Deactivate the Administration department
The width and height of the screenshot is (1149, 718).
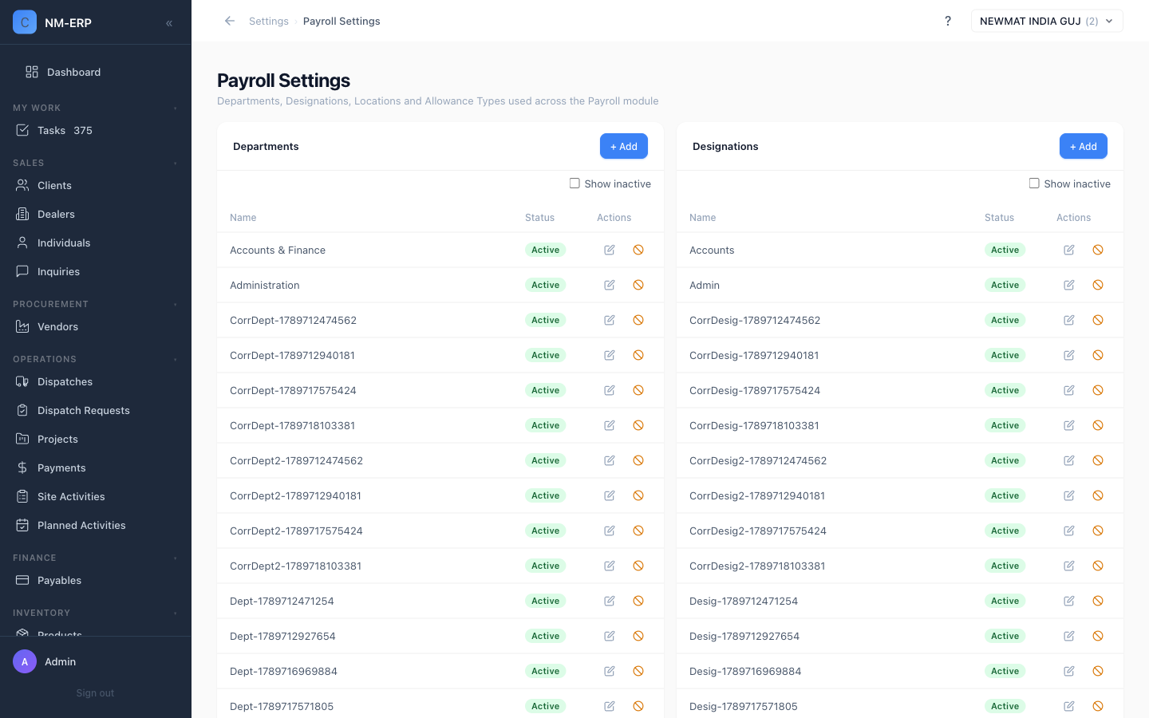click(x=638, y=285)
